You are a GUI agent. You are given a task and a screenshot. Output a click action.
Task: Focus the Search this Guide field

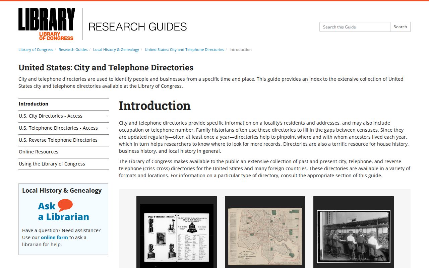click(355, 27)
